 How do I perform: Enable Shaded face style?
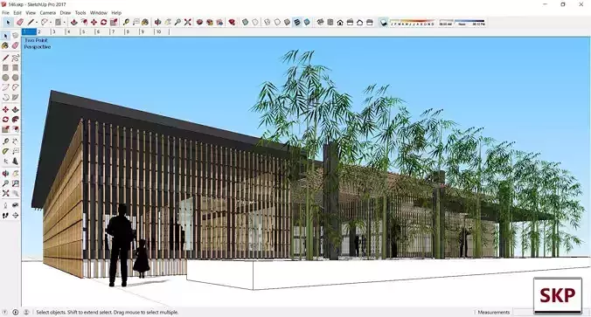[288, 22]
